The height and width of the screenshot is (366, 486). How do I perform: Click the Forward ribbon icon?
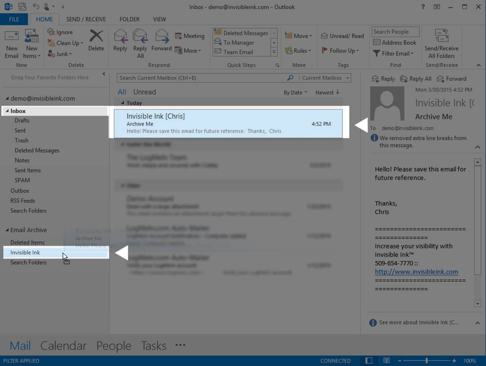click(x=162, y=36)
